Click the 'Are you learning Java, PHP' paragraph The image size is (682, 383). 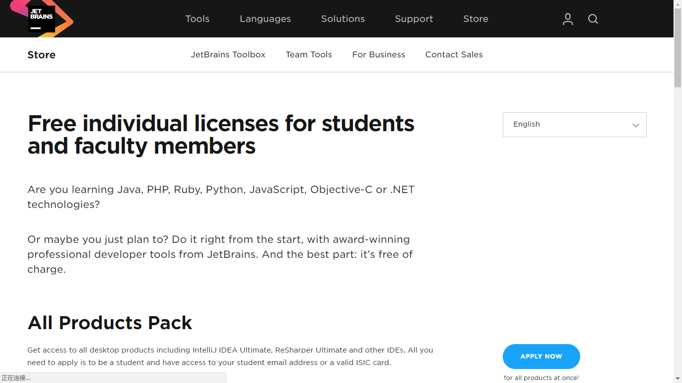(221, 197)
